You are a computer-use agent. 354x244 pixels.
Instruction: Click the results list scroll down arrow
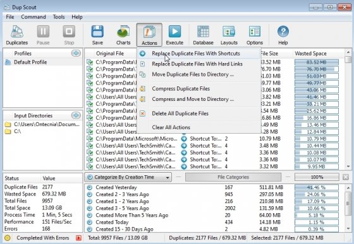coord(348,166)
